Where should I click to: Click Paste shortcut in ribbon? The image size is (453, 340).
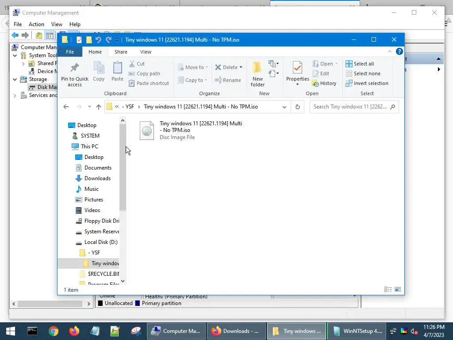pyautogui.click(x=149, y=83)
